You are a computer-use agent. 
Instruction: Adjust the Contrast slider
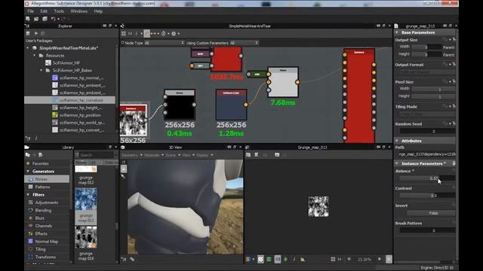[427, 196]
